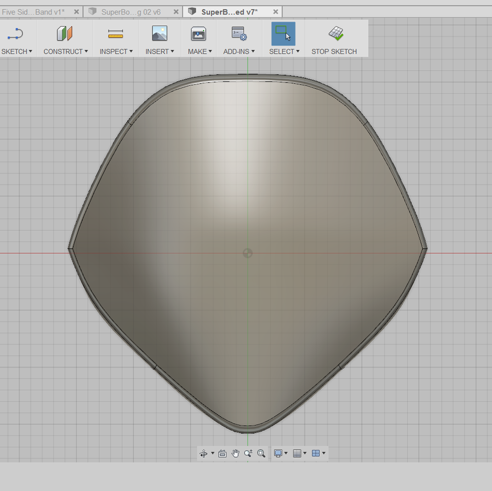492x491 pixels.
Task: Click the Sketch tool icon
Action: click(x=16, y=34)
